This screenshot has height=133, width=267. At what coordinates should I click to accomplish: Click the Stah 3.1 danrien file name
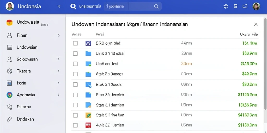coord(110,105)
